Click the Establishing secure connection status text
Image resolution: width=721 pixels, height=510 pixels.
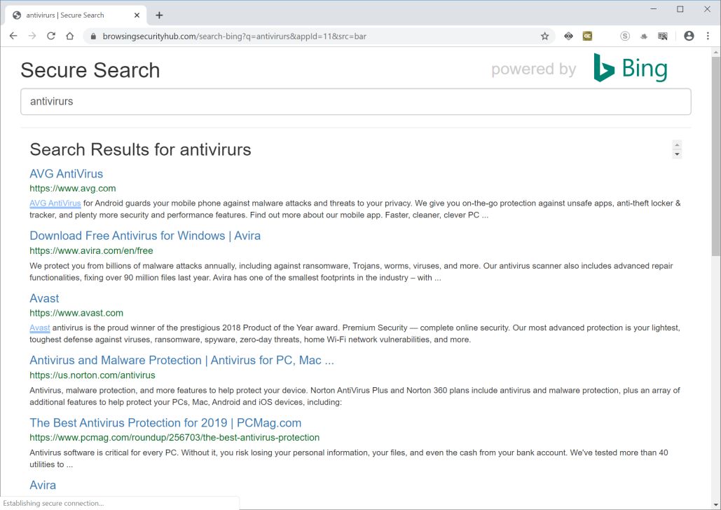tap(53, 503)
